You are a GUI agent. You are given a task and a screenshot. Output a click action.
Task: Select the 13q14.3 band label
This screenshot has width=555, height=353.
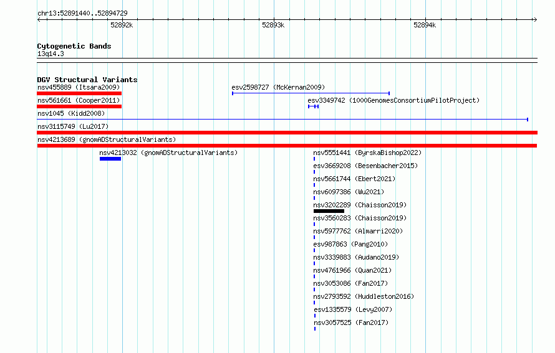(51, 54)
